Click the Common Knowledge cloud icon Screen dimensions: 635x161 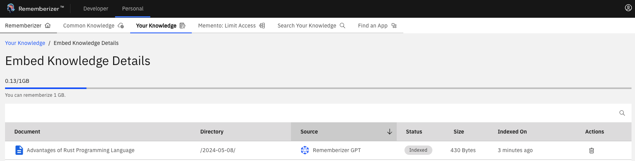tap(121, 26)
